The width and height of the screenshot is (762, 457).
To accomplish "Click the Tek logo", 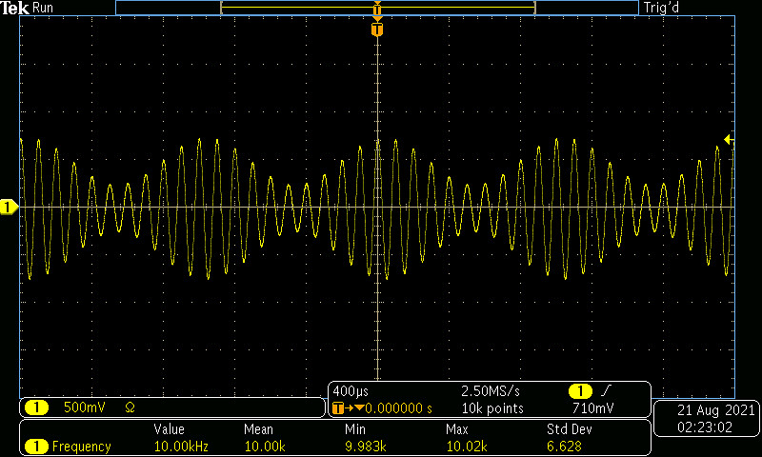I will coord(14,8).
